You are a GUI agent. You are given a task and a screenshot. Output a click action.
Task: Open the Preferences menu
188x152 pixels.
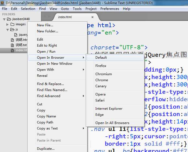[x=110, y=9]
